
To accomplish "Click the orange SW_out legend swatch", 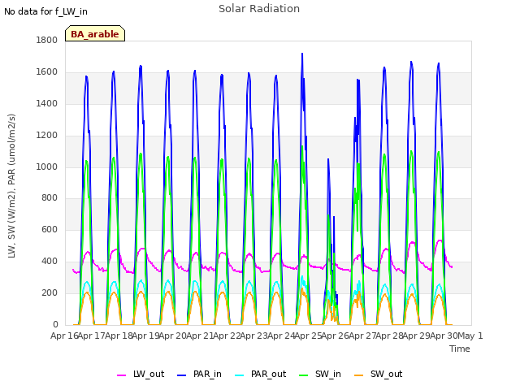I will point(359,375).
